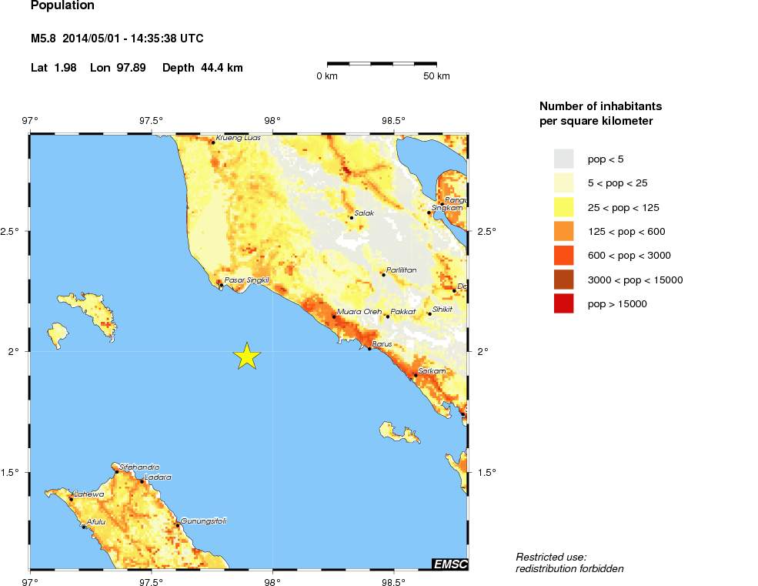Select the Barus city marker dot
The image size is (758, 586).
pos(369,349)
